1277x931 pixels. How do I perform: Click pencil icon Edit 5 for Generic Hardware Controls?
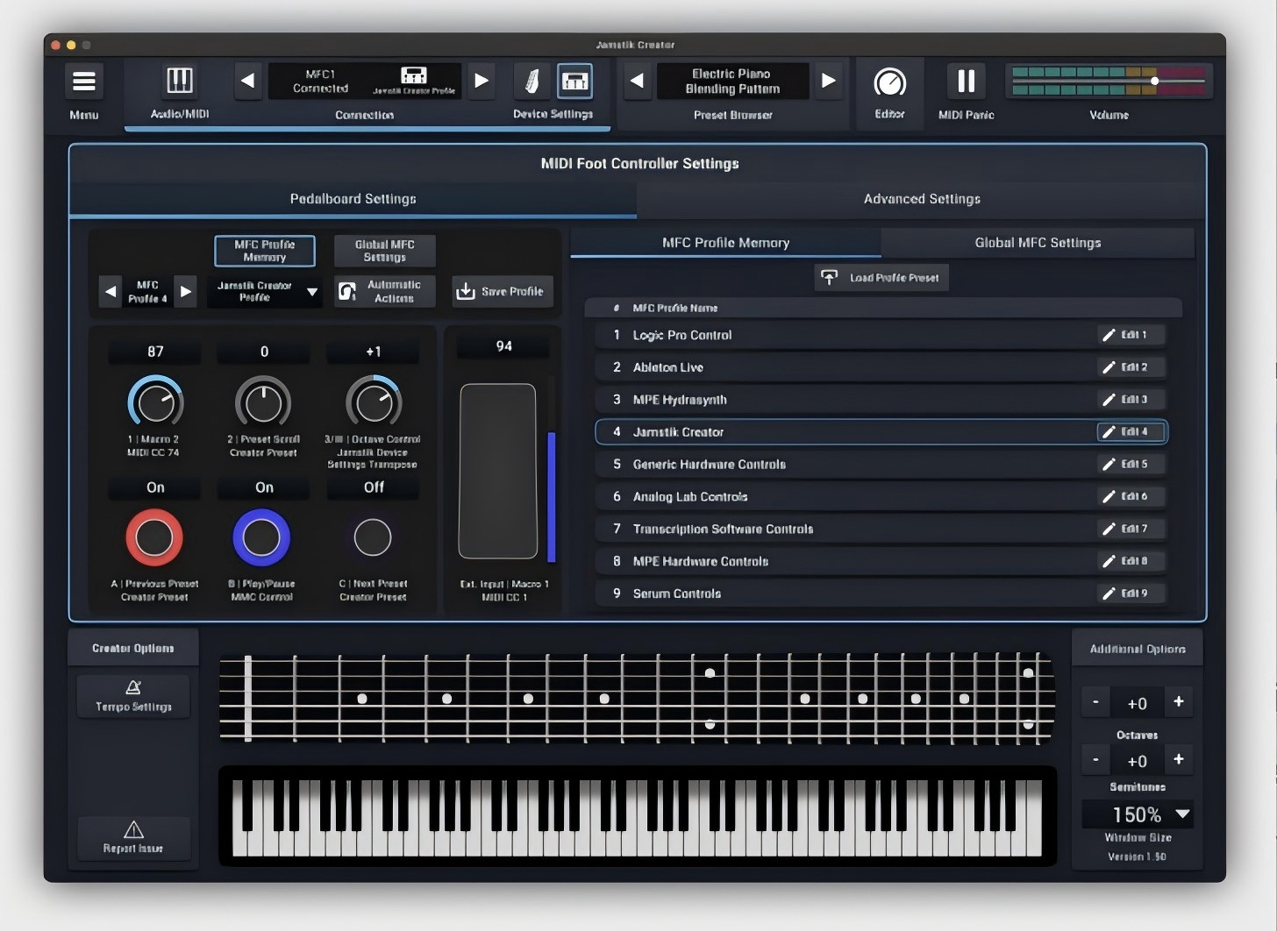pyautogui.click(x=1109, y=464)
